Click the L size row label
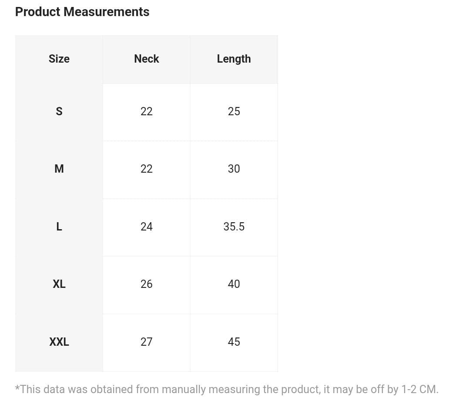 pyautogui.click(x=59, y=227)
